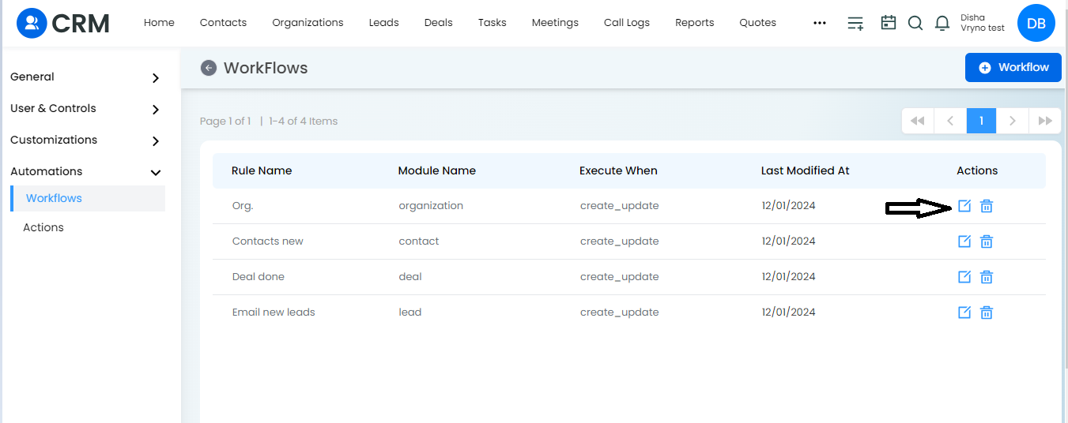Open the search magnifier icon
The height and width of the screenshot is (423, 1068).
coord(915,23)
